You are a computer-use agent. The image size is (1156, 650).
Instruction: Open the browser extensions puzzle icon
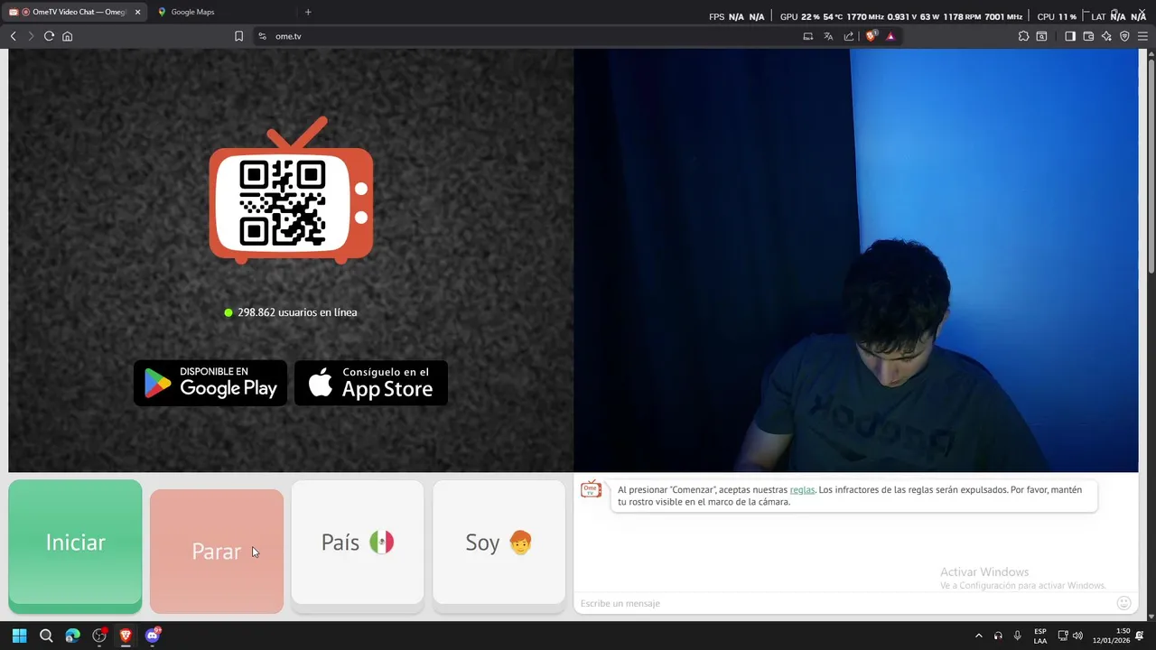(x=1023, y=36)
